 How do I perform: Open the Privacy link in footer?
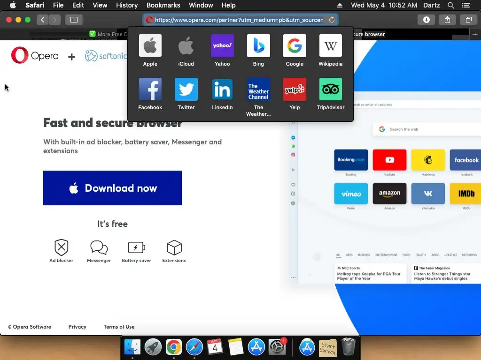point(78,327)
